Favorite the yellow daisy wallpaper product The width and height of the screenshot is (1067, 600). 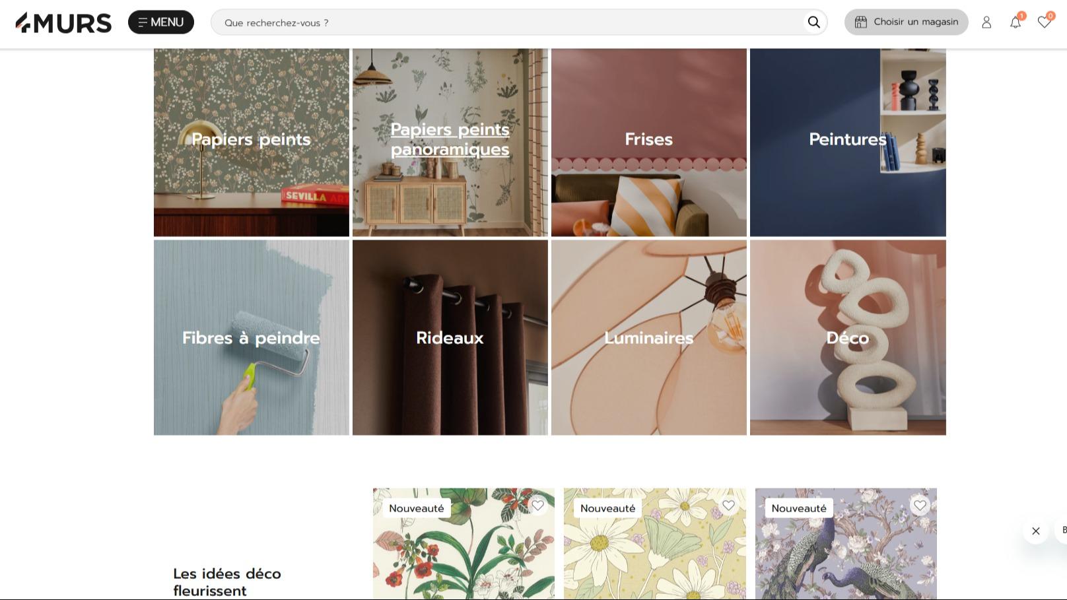click(x=728, y=506)
